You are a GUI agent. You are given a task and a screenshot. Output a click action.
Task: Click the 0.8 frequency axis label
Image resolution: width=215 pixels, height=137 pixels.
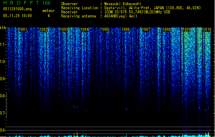tap(3, 96)
